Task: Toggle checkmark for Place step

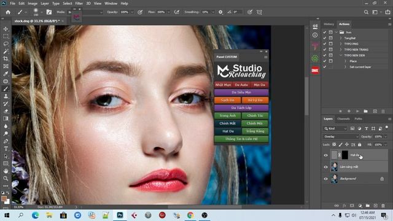Action: (x=325, y=61)
